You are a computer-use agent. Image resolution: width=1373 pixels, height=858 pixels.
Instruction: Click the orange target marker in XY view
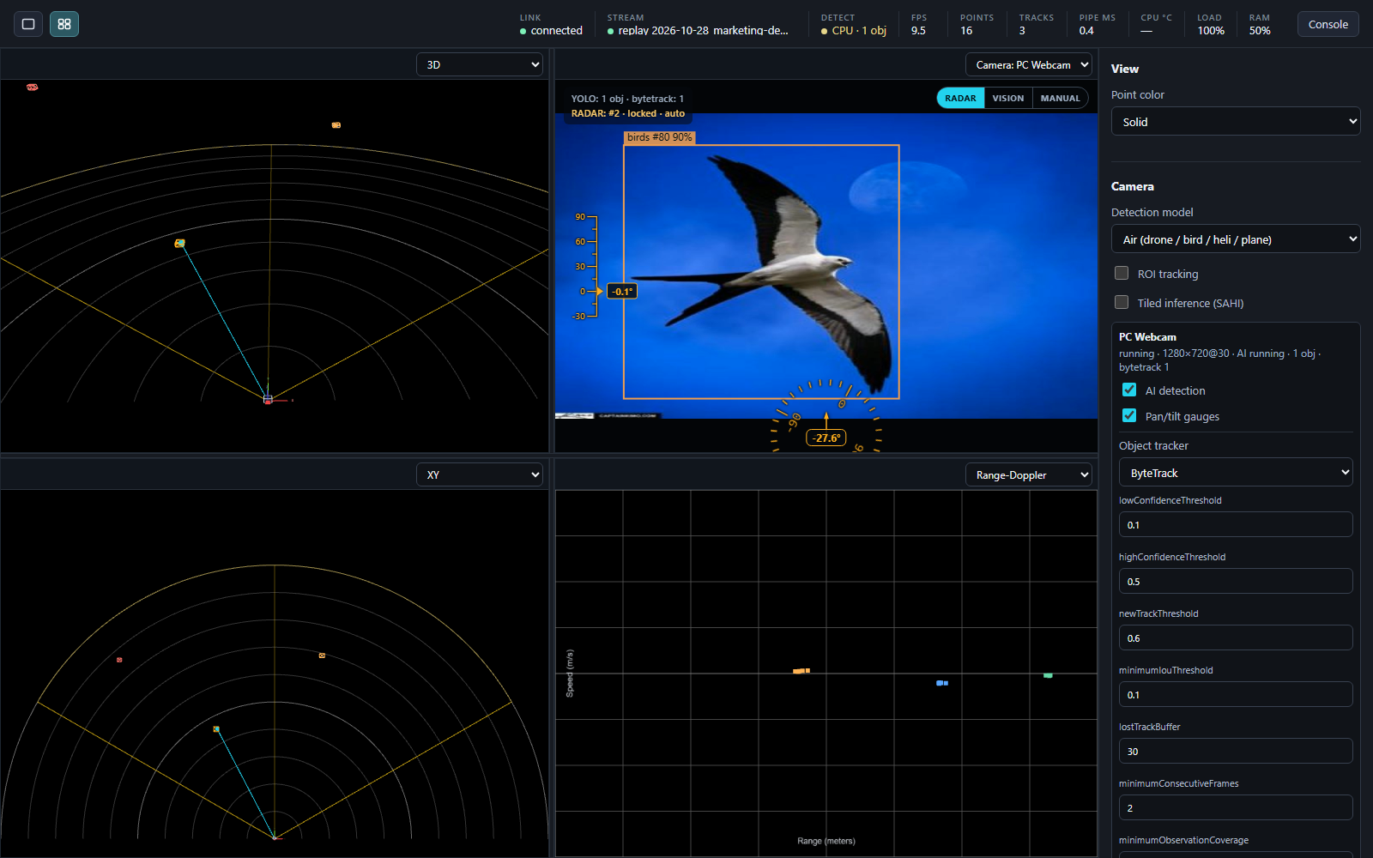tap(322, 656)
